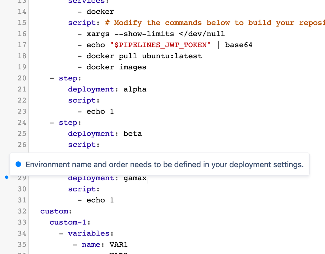Click the blue info marker beside line 29
325x254 pixels.
click(x=7, y=177)
